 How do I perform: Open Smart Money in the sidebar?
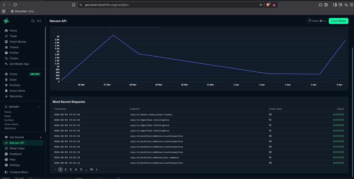click(18, 42)
